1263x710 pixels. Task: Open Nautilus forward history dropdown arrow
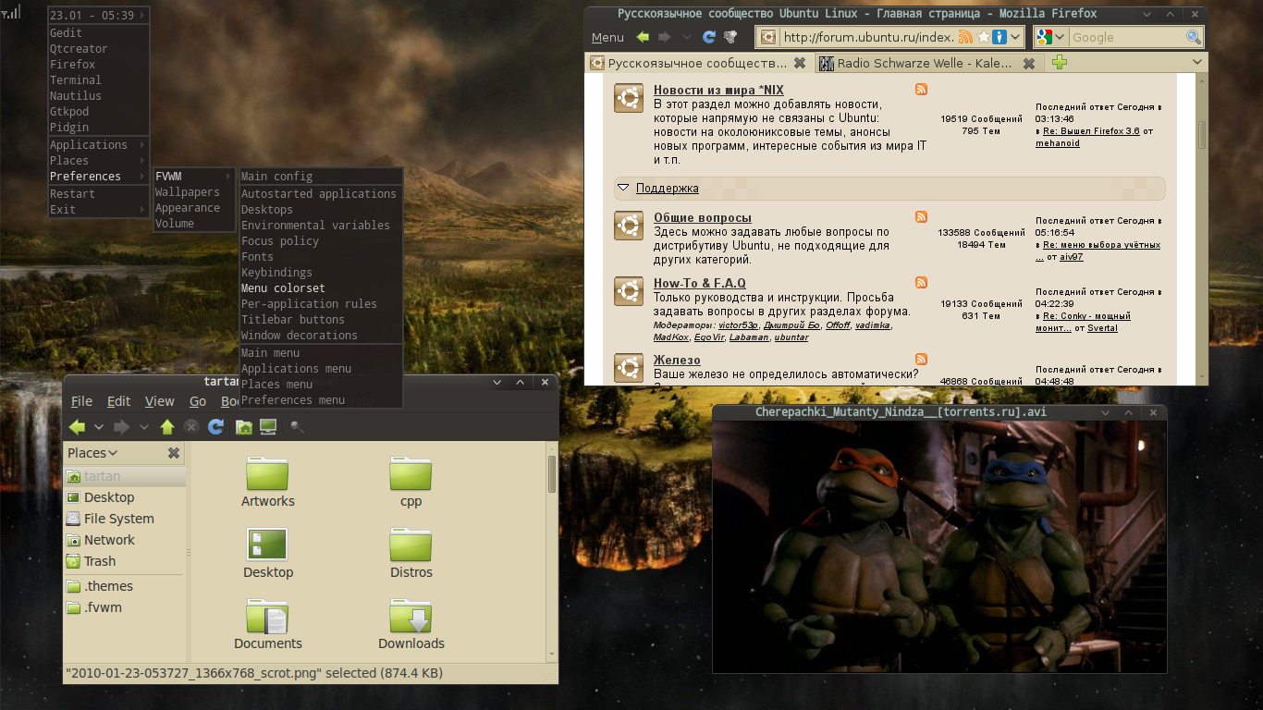pos(143,426)
